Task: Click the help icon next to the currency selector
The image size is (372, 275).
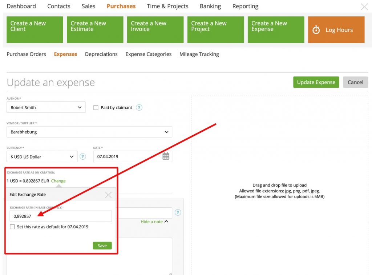Action: click(83, 156)
